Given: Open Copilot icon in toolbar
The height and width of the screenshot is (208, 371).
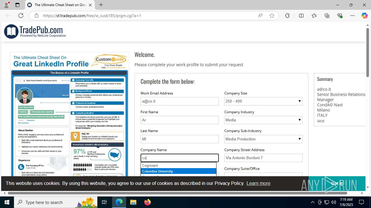Looking at the screenshot, I should click(x=364, y=16).
